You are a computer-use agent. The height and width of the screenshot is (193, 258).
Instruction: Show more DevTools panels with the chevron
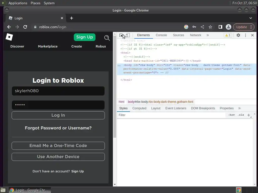pyautogui.click(x=208, y=35)
